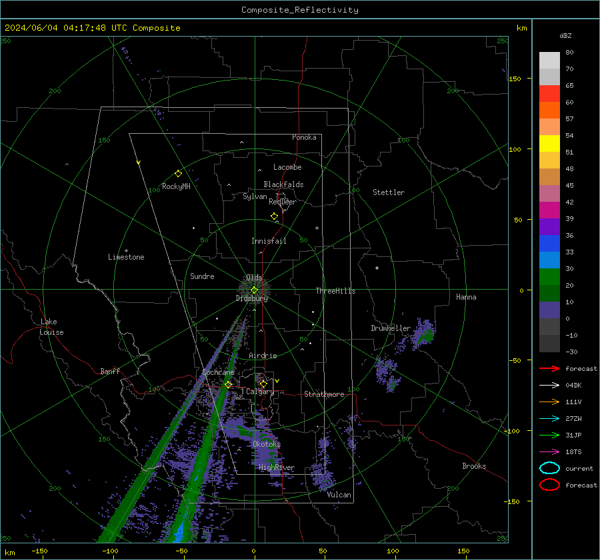The width and height of the screenshot is (600, 560).
Task: Click the Sylvan label
Action: pyautogui.click(x=255, y=196)
